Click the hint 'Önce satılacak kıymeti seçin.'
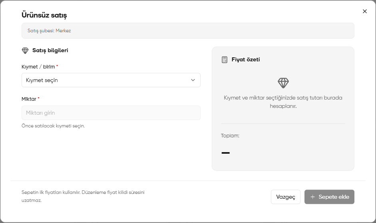 53,126
